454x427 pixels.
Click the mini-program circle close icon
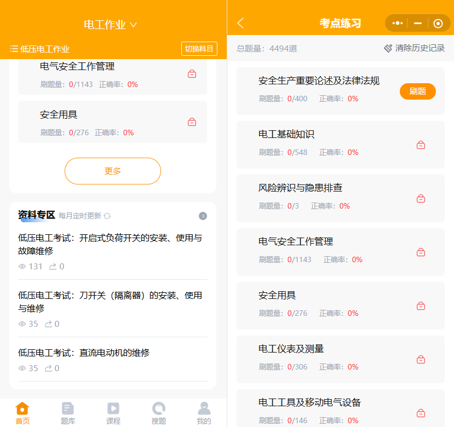tap(438, 24)
